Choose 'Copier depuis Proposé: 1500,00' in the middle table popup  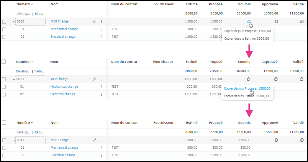(247, 88)
